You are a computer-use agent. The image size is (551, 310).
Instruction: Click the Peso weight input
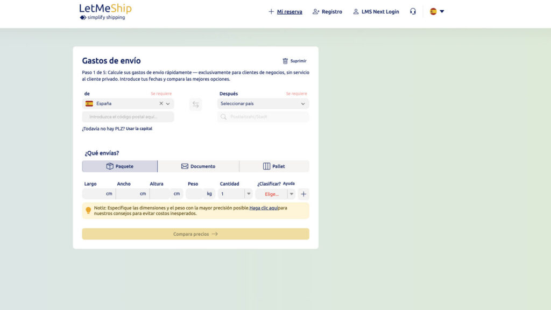click(200, 194)
